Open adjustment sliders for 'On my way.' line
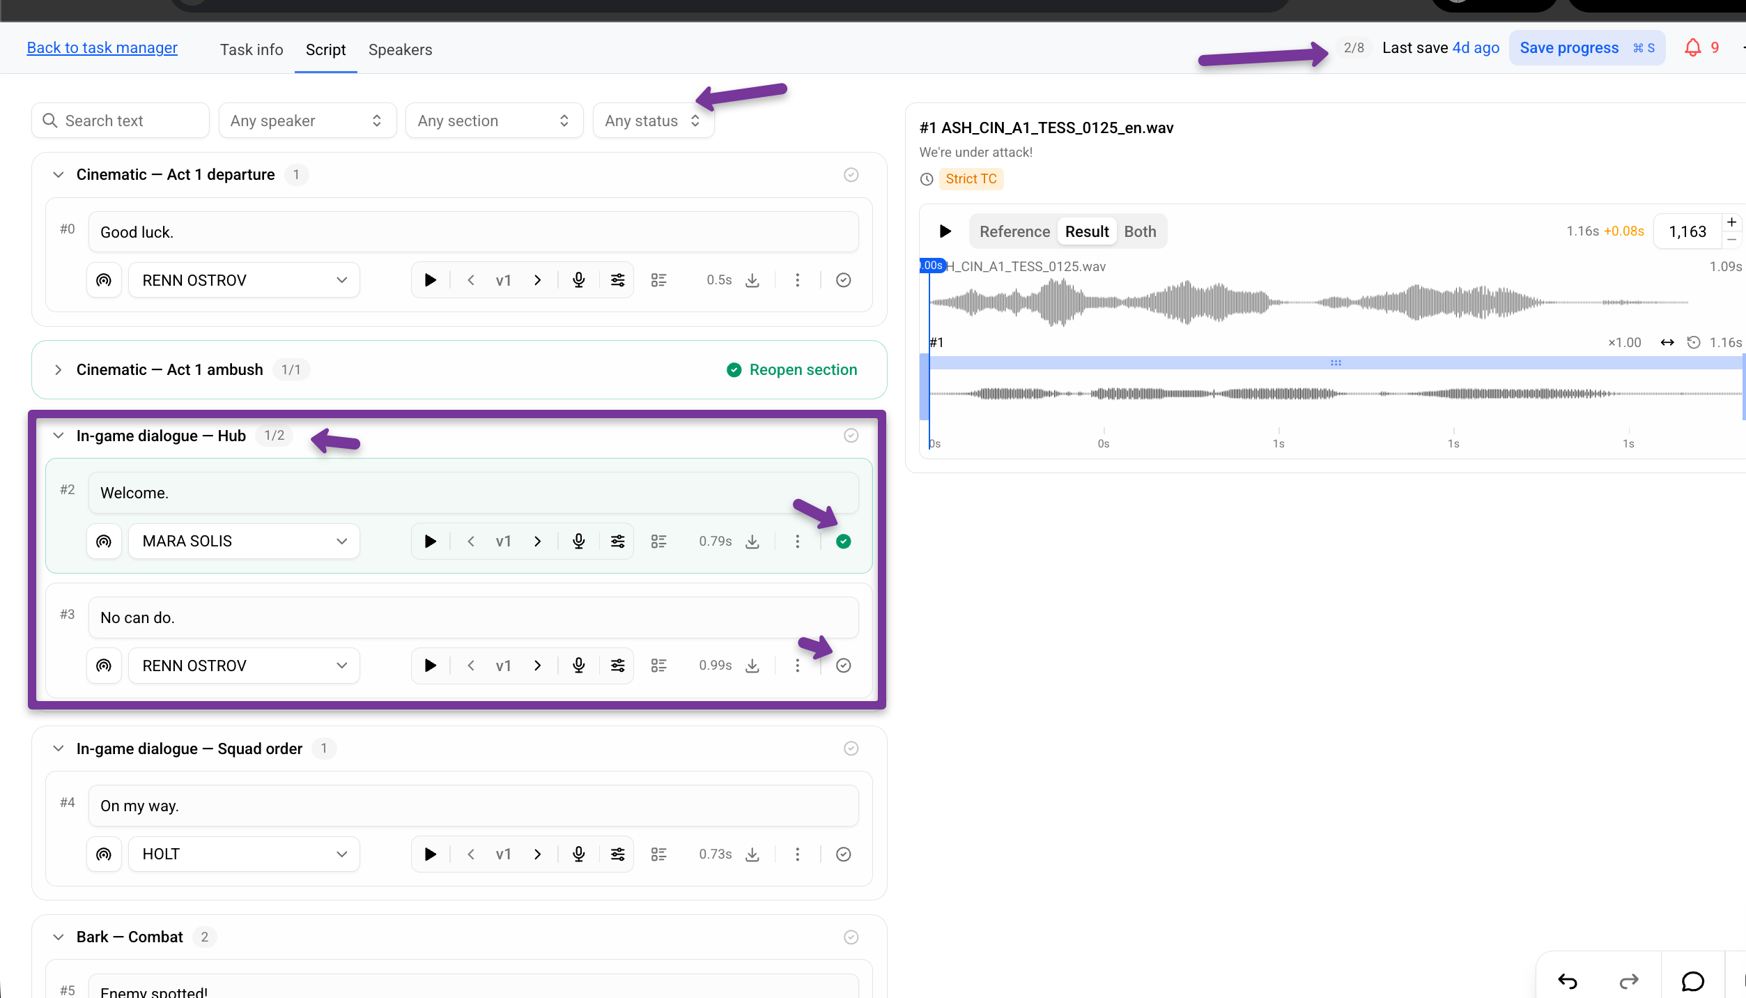1746x998 pixels. [x=617, y=854]
